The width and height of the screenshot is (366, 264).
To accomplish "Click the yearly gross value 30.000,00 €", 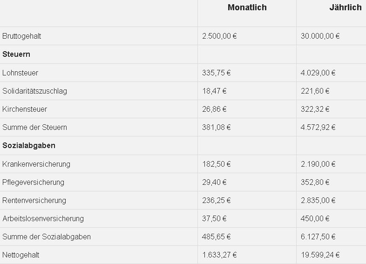I will (x=320, y=36).
